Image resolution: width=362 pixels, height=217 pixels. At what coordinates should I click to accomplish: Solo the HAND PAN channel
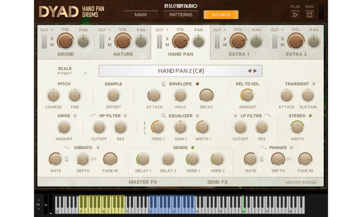click(167, 39)
